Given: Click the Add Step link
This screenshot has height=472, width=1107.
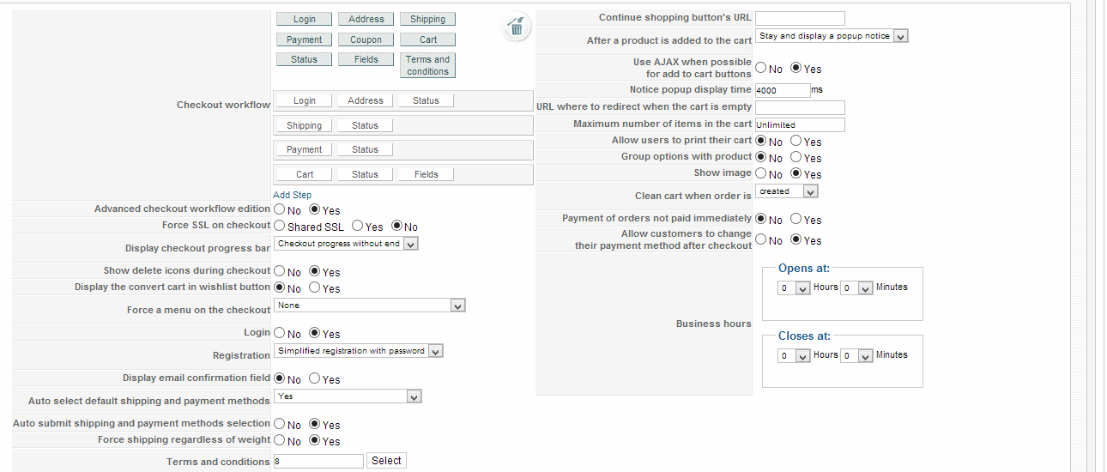Looking at the screenshot, I should tap(292, 195).
